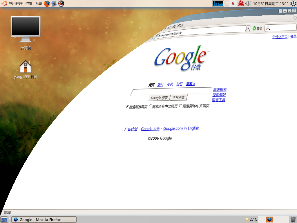Select the 资讯 search tab

170,84
